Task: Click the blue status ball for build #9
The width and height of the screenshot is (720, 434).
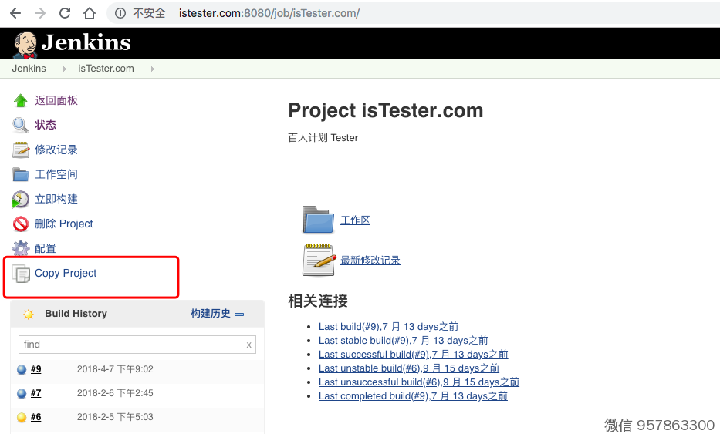Action: (x=22, y=370)
